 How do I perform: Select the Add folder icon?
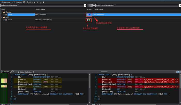[4, 17]
